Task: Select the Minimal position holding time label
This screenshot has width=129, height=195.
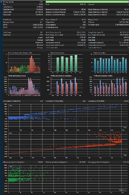Action: click(14, 162)
